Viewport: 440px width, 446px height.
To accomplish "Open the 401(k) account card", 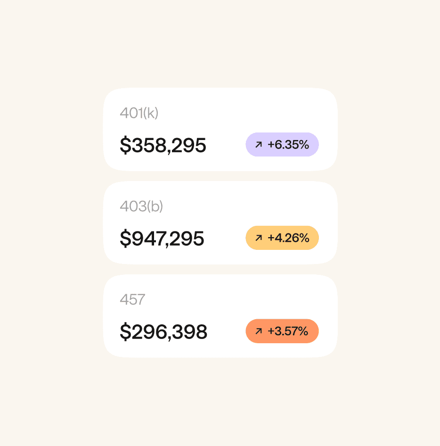I will point(220,130).
